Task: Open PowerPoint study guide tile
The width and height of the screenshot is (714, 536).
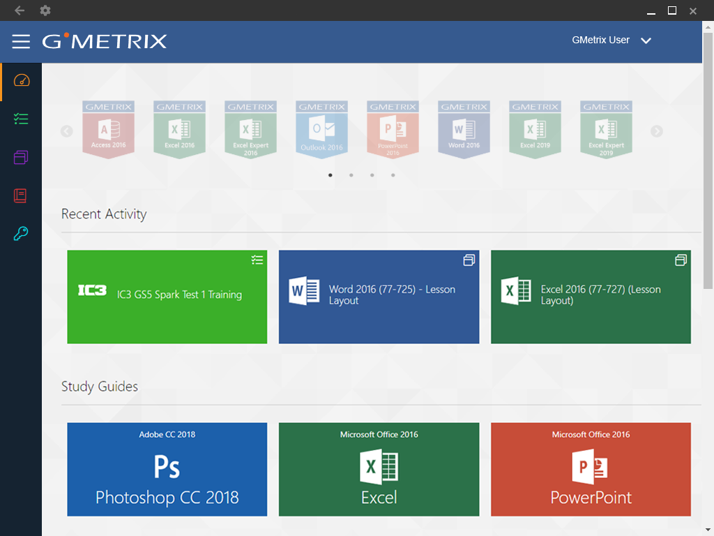Action: [591, 470]
